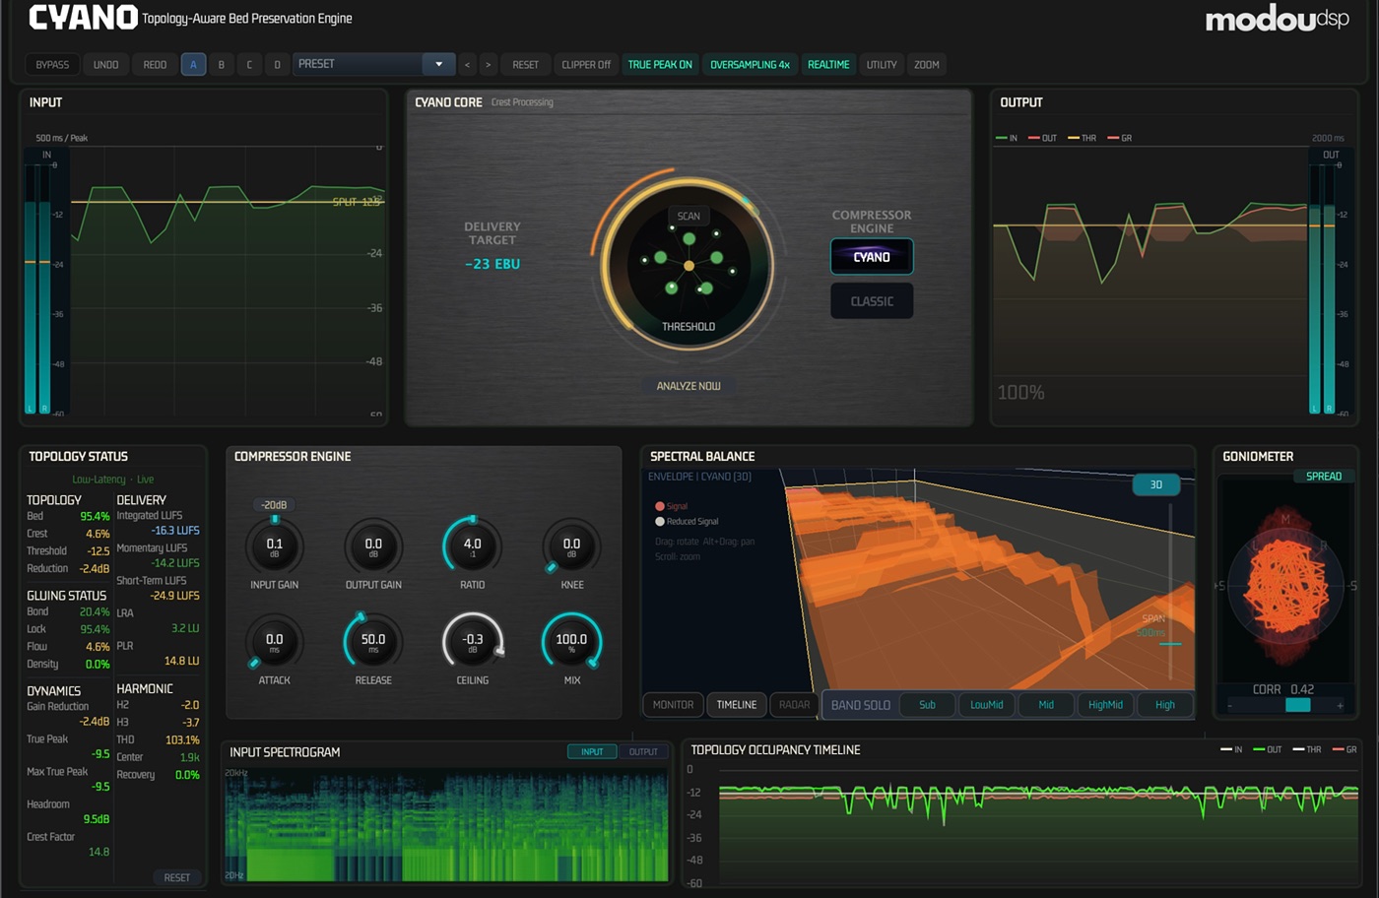This screenshot has height=898, width=1379.
Task: Click the ANALYZE NOW button
Action: pos(689,386)
